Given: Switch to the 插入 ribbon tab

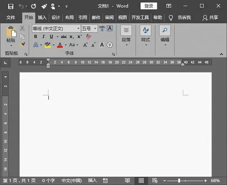Looking at the screenshot, I should pos(42,18).
